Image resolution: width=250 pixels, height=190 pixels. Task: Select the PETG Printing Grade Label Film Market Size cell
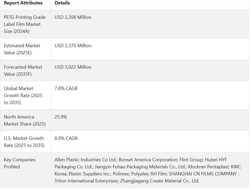tap(26, 24)
